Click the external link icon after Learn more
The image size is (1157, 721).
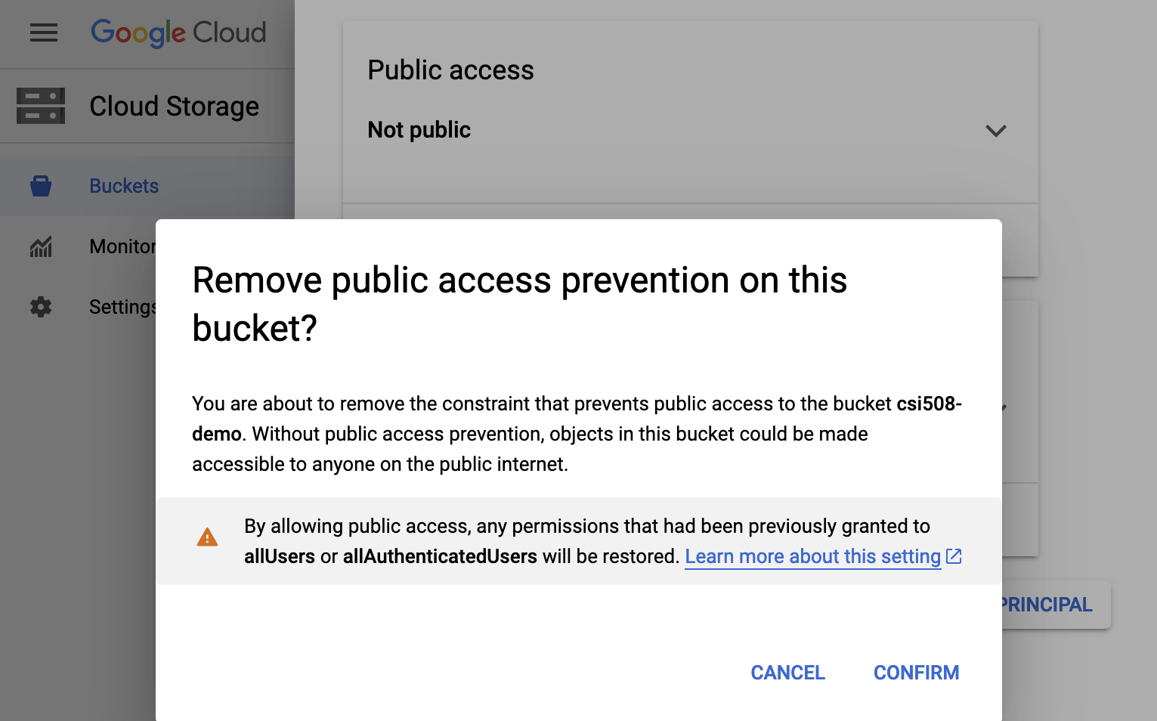point(954,556)
